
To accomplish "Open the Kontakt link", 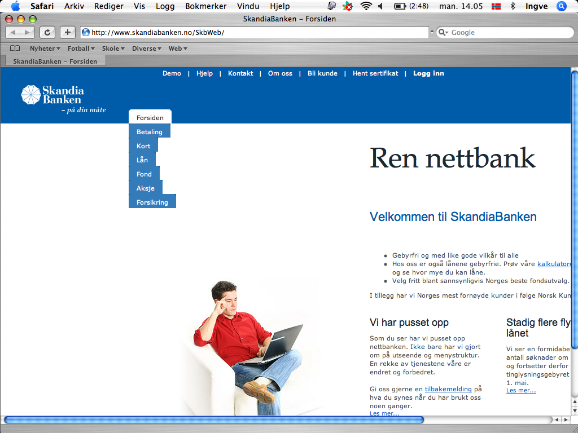I will 240,73.
